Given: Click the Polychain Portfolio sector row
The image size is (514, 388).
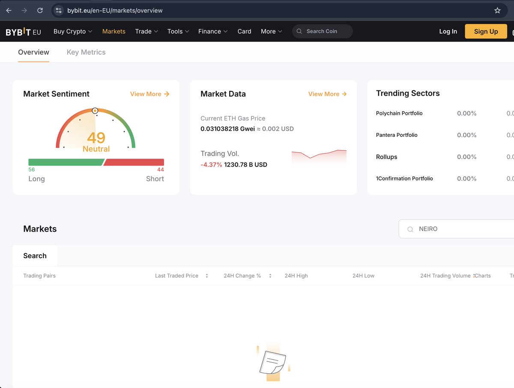Looking at the screenshot, I should point(445,113).
